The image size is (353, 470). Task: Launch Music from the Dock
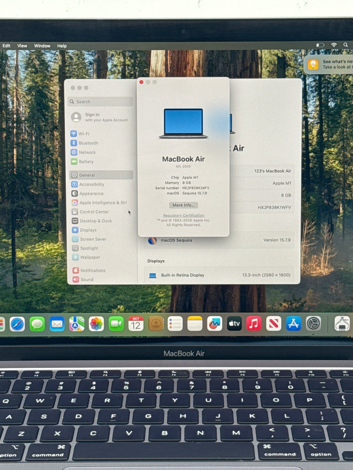(x=254, y=324)
